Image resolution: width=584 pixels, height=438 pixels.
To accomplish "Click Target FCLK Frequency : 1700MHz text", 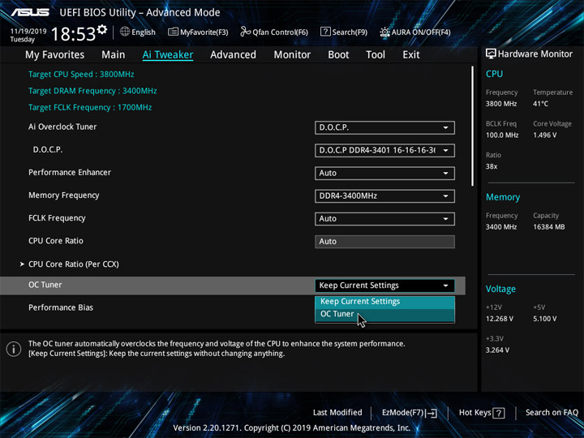I will 90,108.
